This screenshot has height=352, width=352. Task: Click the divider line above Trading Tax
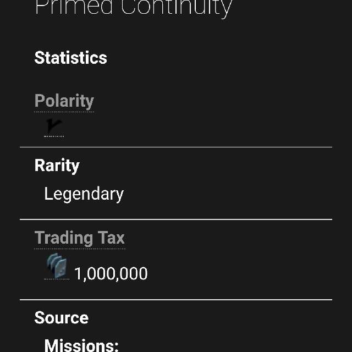click(x=176, y=219)
